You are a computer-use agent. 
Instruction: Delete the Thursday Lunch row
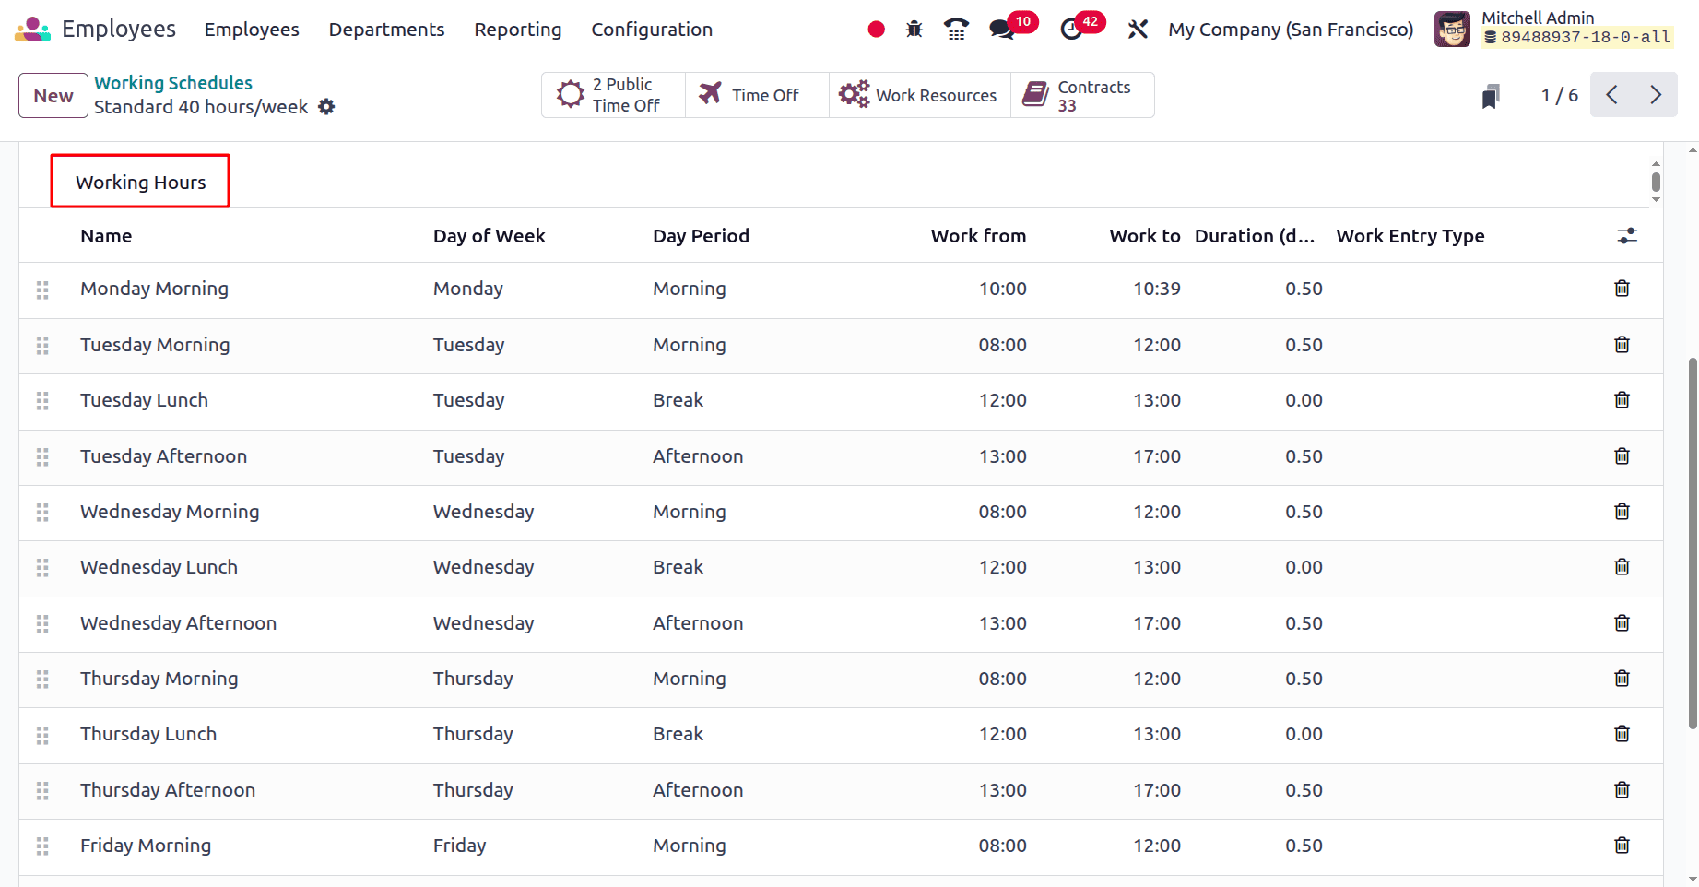pos(1622,734)
